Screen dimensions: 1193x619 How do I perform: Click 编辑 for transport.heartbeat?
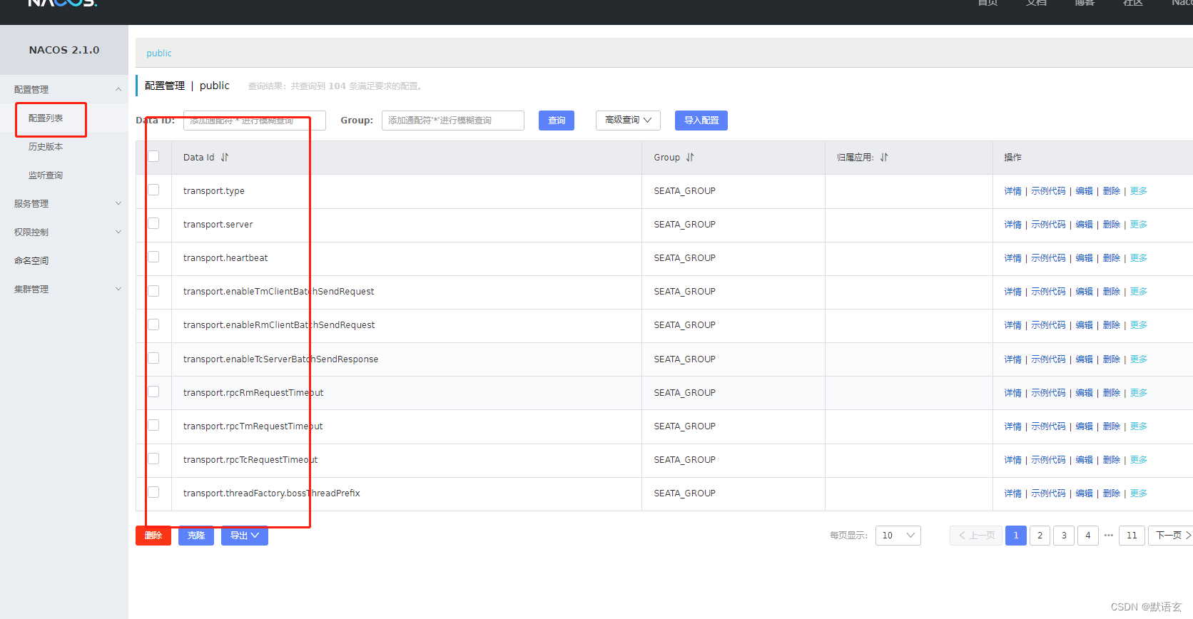click(1085, 258)
